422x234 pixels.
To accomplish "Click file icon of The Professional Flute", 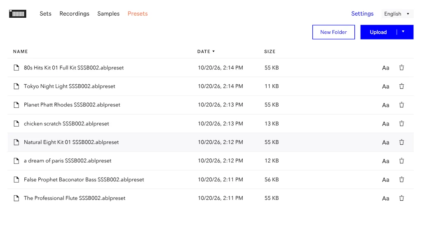I will click(x=16, y=198).
